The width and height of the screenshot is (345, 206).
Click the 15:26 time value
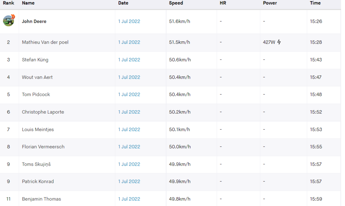[316, 21]
